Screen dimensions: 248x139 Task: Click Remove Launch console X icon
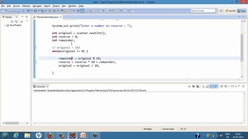point(193,86)
